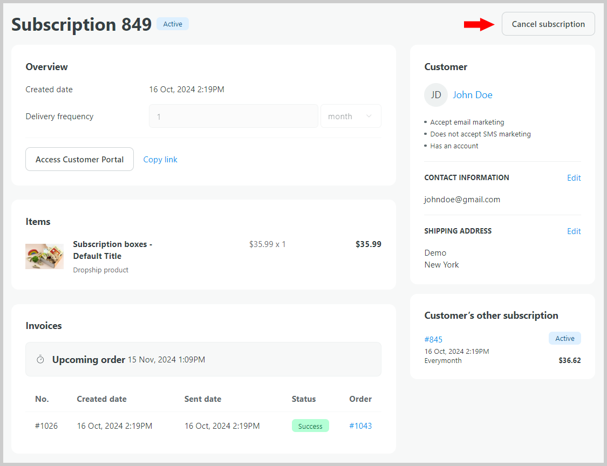Image resolution: width=607 pixels, height=466 pixels.
Task: Open the month frequency dropdown
Action: (x=351, y=116)
